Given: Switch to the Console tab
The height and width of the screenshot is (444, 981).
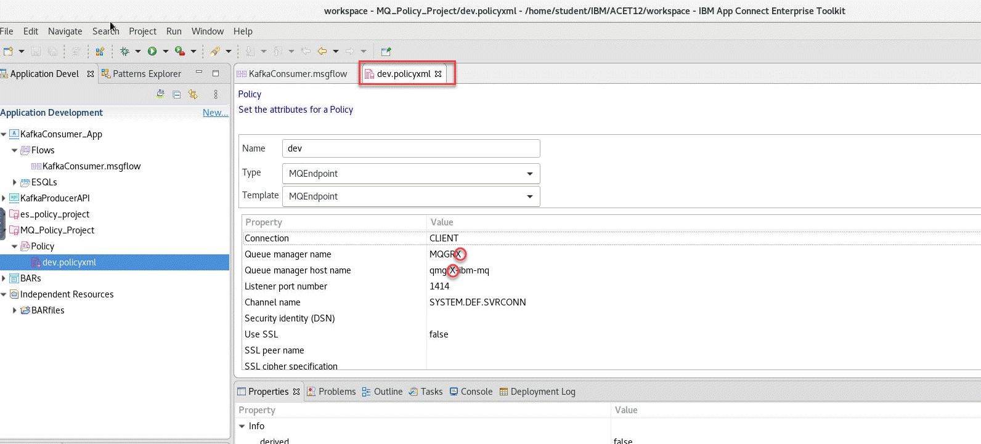Looking at the screenshot, I should pyautogui.click(x=471, y=392).
